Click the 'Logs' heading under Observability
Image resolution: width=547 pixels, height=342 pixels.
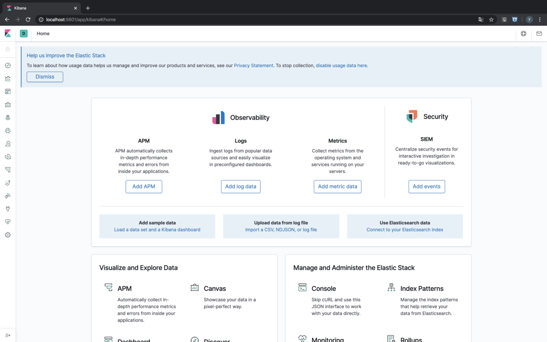click(241, 141)
